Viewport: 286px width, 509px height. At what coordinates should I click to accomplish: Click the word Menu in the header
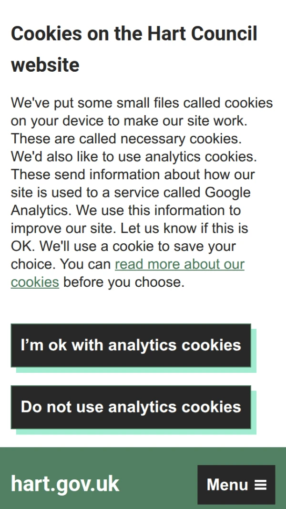(x=227, y=485)
